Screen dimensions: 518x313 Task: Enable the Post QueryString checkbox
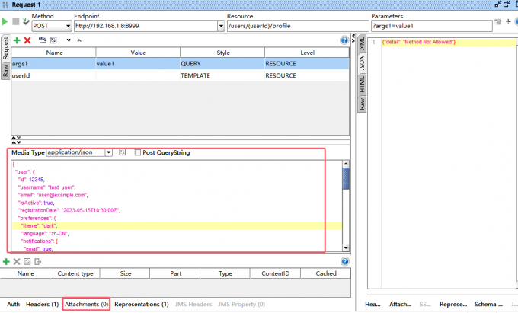138,152
